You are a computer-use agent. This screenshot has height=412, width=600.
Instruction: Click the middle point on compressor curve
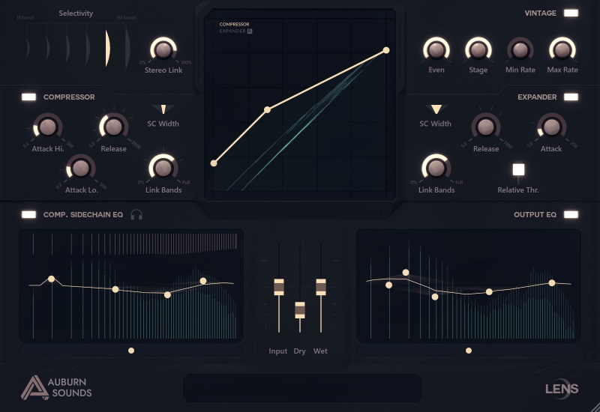(267, 110)
